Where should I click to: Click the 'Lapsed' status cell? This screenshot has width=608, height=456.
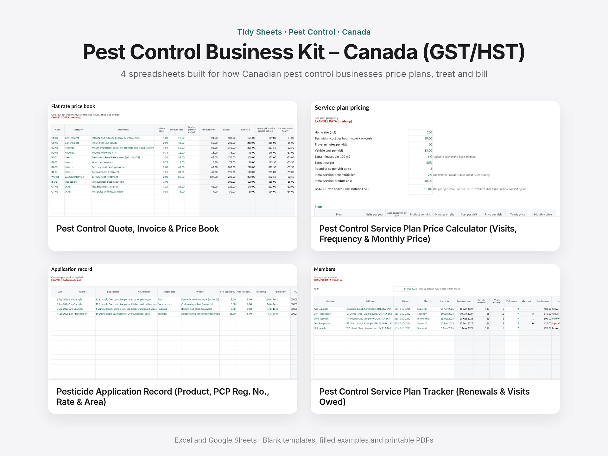(555, 323)
